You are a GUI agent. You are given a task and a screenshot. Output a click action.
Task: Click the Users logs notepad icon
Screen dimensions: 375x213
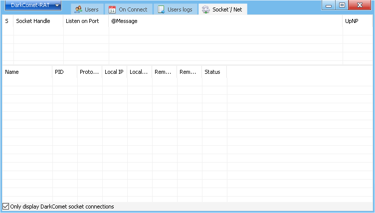161,9
